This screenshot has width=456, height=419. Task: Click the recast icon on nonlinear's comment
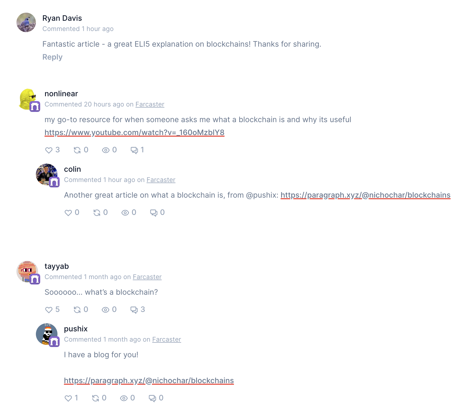coord(77,150)
